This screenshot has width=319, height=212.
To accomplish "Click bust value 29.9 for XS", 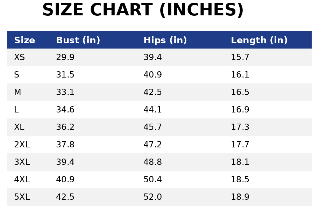I will tap(65, 58).
